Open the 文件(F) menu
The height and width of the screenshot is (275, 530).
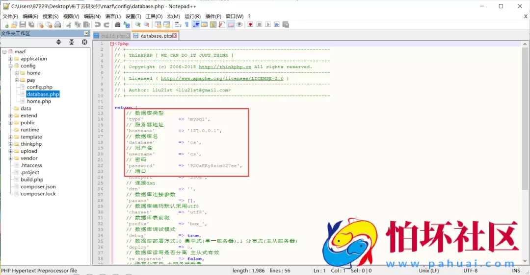click(x=10, y=16)
